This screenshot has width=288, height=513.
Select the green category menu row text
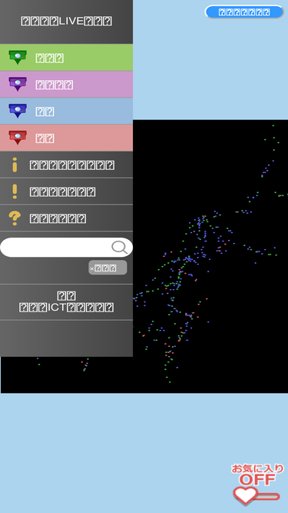(50, 58)
